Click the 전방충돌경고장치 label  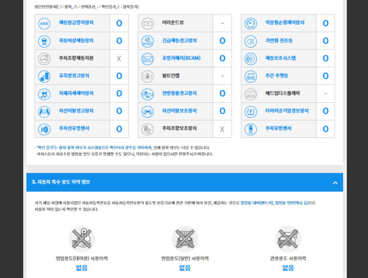(179, 94)
